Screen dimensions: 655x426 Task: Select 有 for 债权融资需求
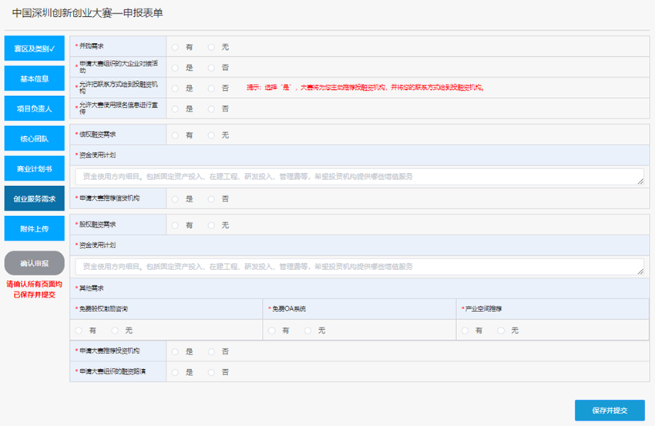(x=175, y=135)
